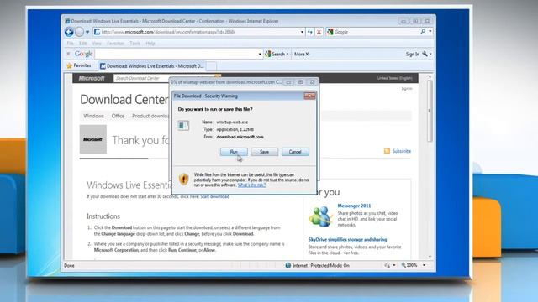The image size is (538, 302).
Task: Open the zoom level 100% dropdown arrow
Action: coord(424,265)
